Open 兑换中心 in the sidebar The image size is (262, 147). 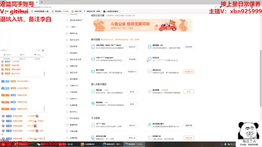click(73, 99)
